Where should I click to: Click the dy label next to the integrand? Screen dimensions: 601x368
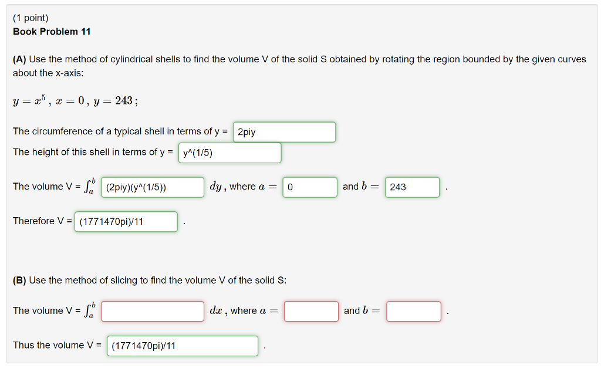[x=217, y=187]
